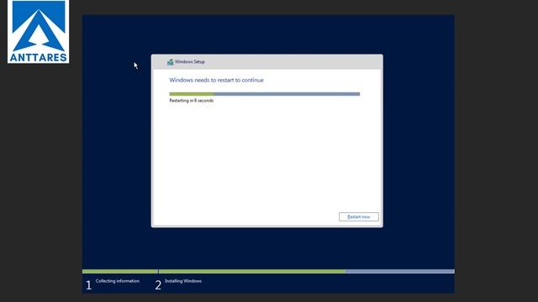Click the 'Restarting in 8 seconds' text
Screen dimensions: 538x302
[x=192, y=101]
